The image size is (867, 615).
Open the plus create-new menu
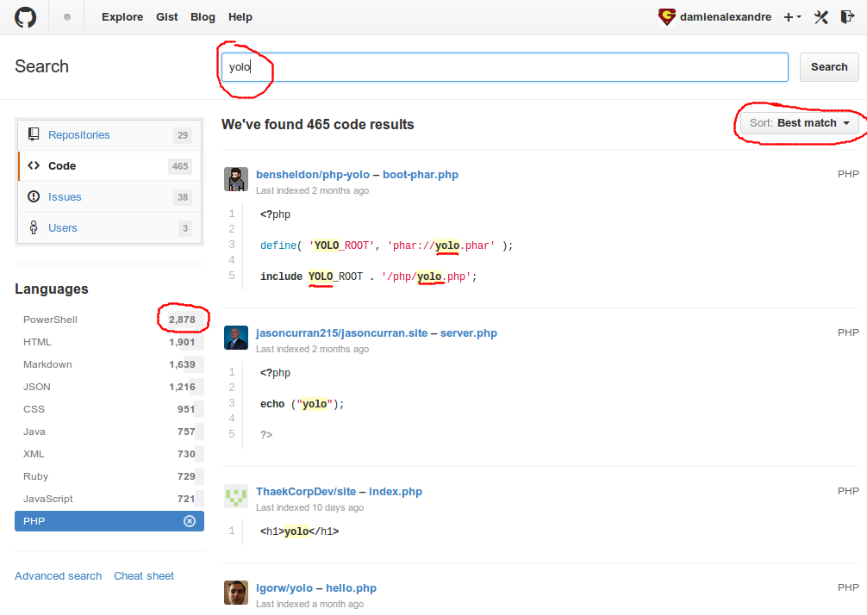(x=792, y=17)
